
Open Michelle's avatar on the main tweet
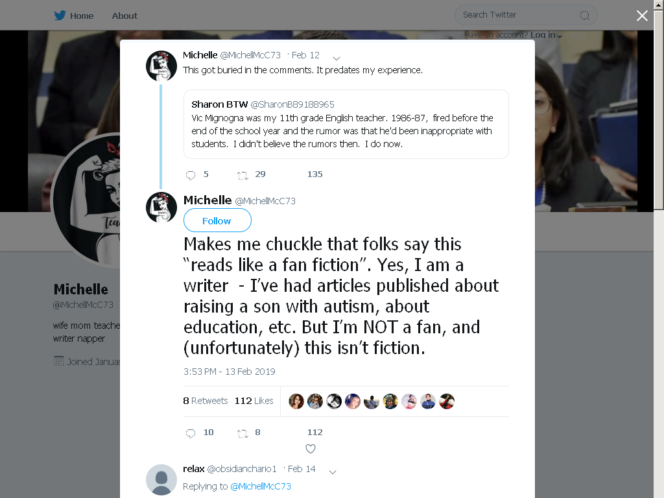coord(161,207)
